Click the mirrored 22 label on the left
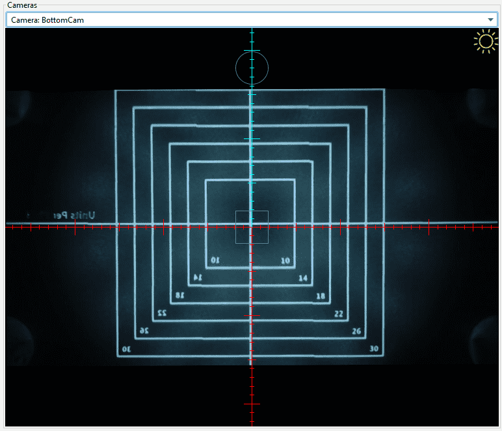502x431 pixels. [x=162, y=314]
